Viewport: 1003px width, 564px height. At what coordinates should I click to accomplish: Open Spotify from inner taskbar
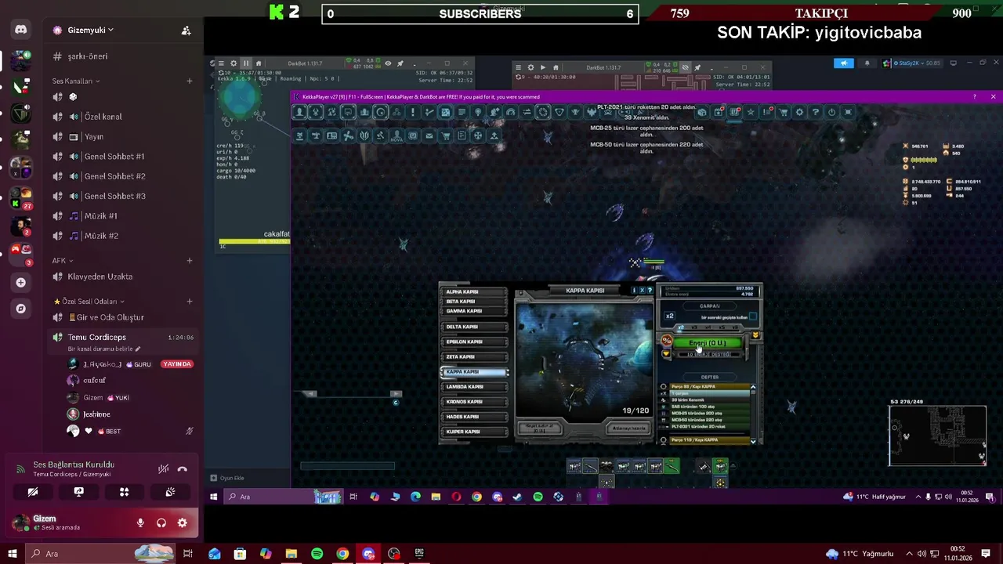pos(538,497)
